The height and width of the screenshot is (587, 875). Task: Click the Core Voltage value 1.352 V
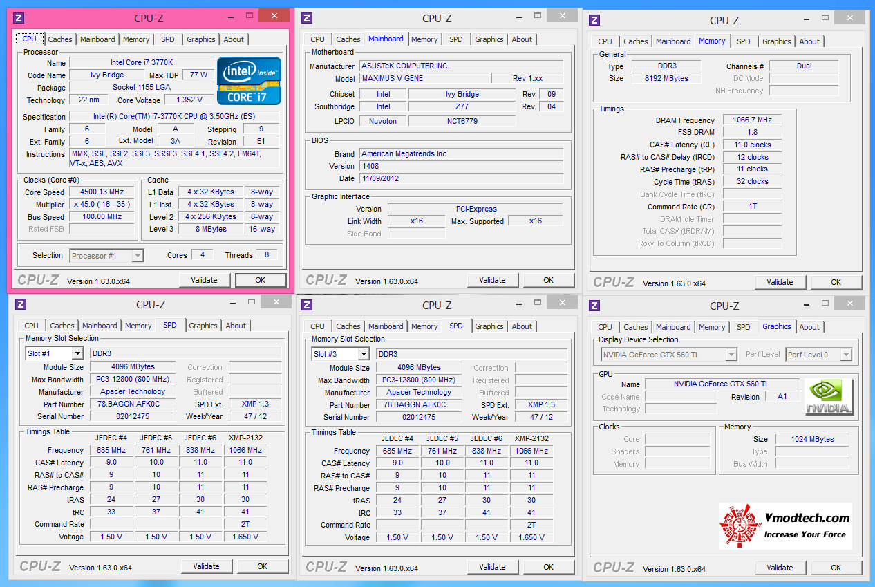[x=189, y=100]
